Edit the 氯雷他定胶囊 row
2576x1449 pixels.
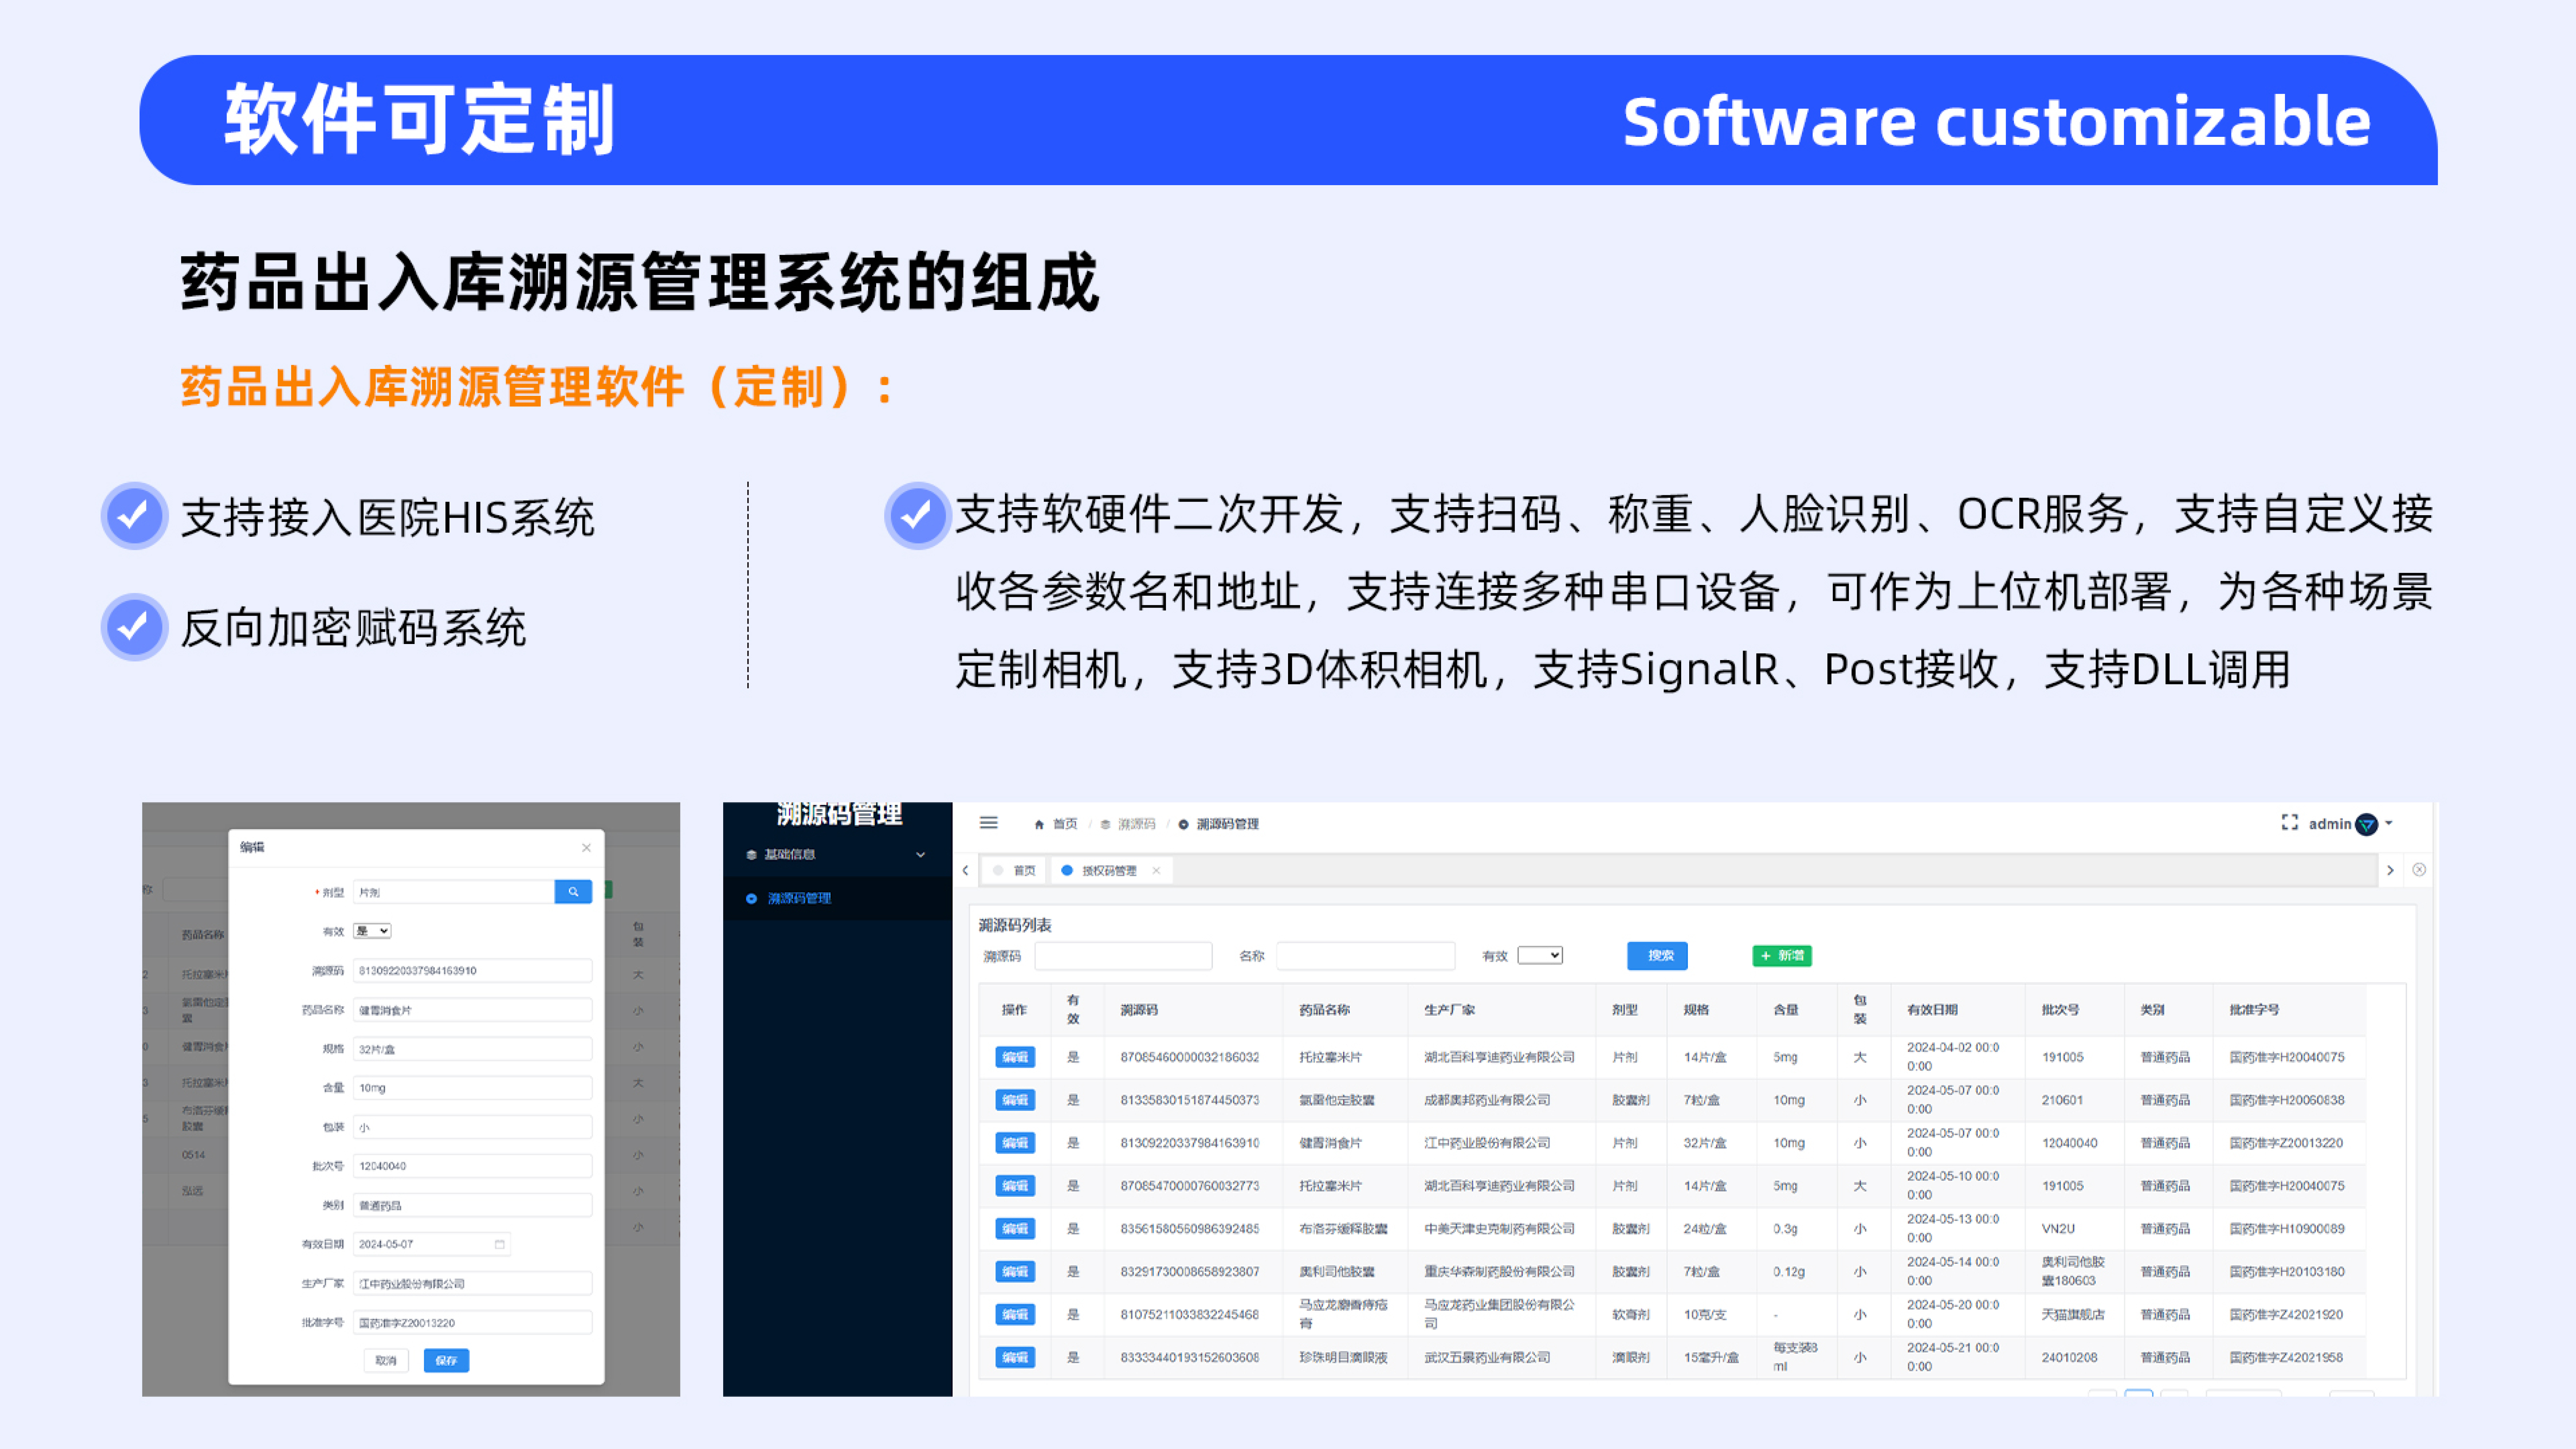point(1015,1100)
